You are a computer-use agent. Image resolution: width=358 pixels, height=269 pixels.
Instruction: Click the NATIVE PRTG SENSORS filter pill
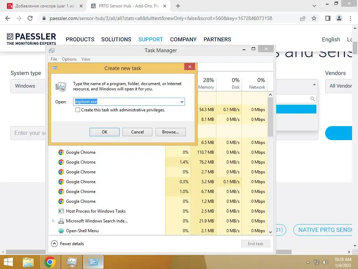(323, 230)
